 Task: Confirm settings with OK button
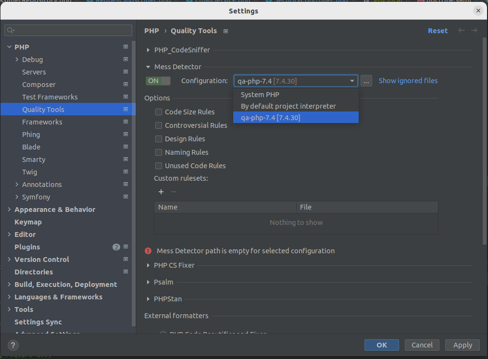point(382,345)
